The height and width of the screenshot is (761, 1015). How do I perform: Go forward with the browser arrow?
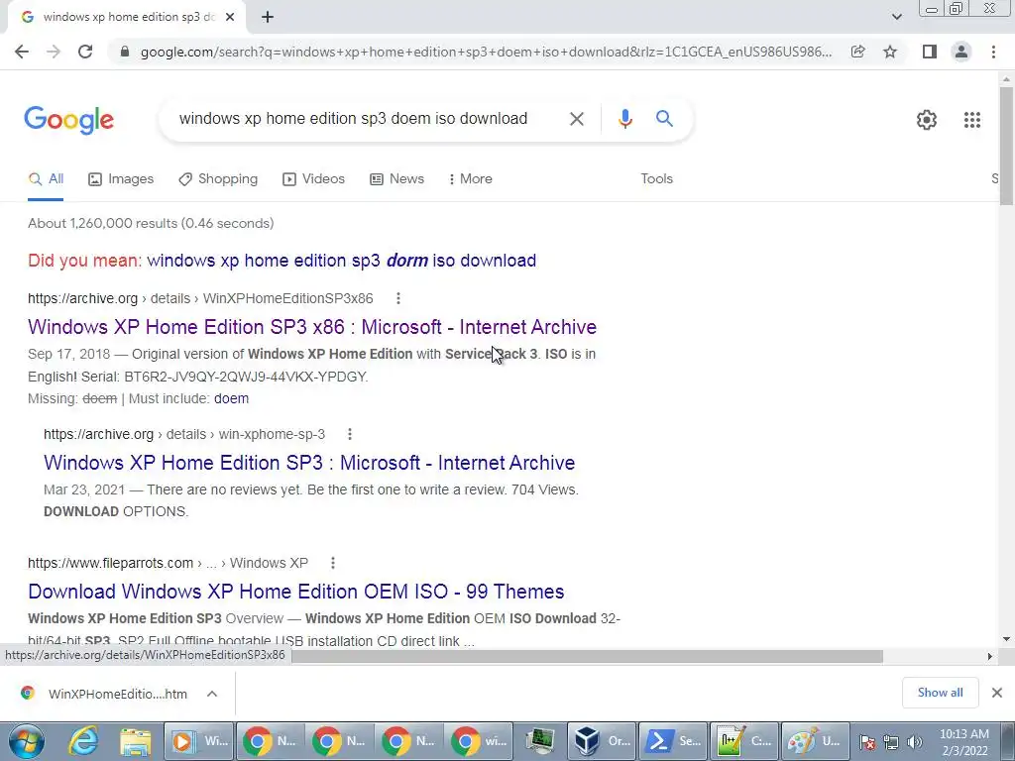tap(54, 52)
